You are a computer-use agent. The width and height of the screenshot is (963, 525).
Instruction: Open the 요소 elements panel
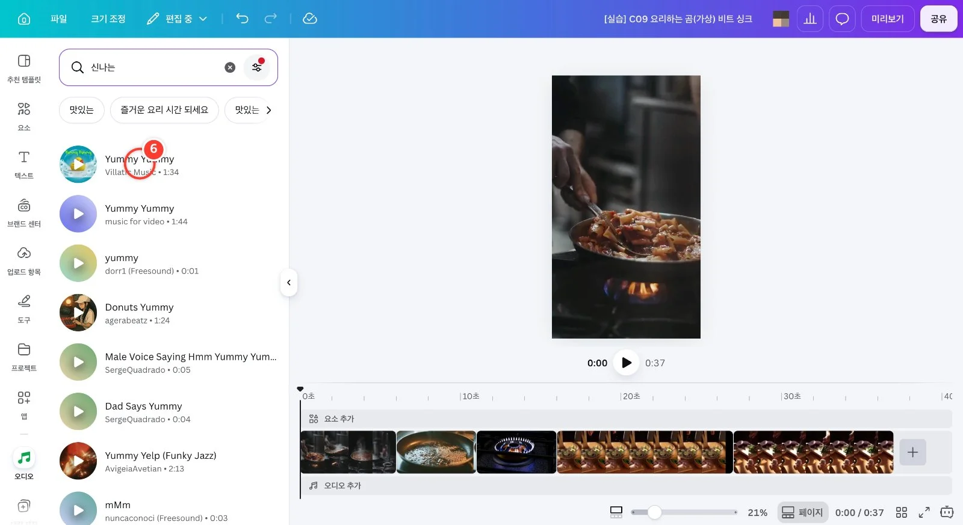pyautogui.click(x=24, y=117)
